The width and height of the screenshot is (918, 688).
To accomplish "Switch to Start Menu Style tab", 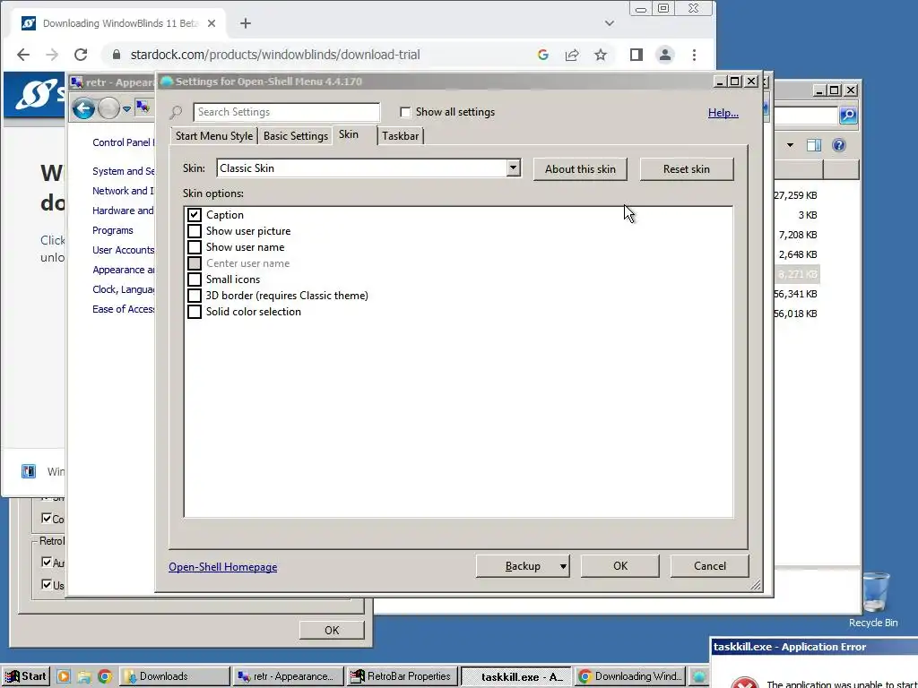I will tap(214, 136).
